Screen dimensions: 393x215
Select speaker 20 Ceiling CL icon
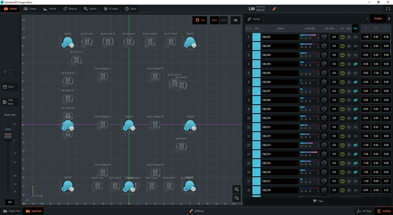pos(103,125)
